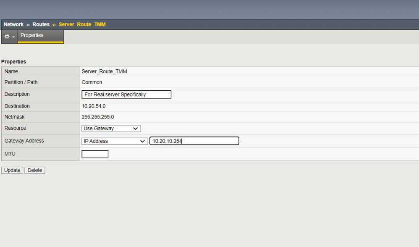Go to Network in breadcrumb
Image resolution: width=419 pixels, height=247 pixels.
pyautogui.click(x=13, y=24)
